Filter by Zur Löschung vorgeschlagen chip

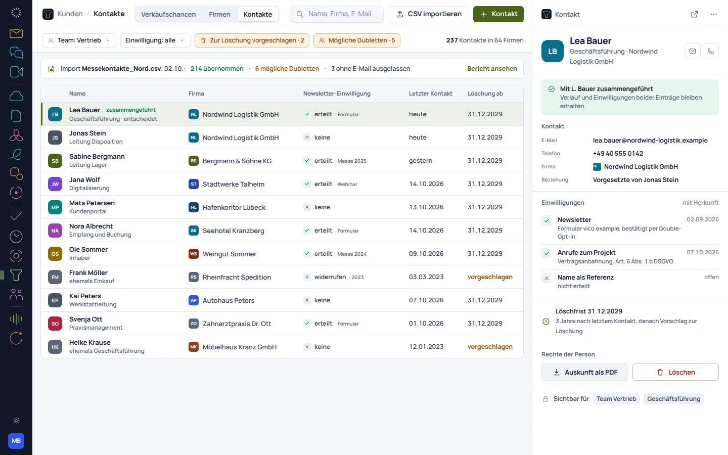[252, 40]
